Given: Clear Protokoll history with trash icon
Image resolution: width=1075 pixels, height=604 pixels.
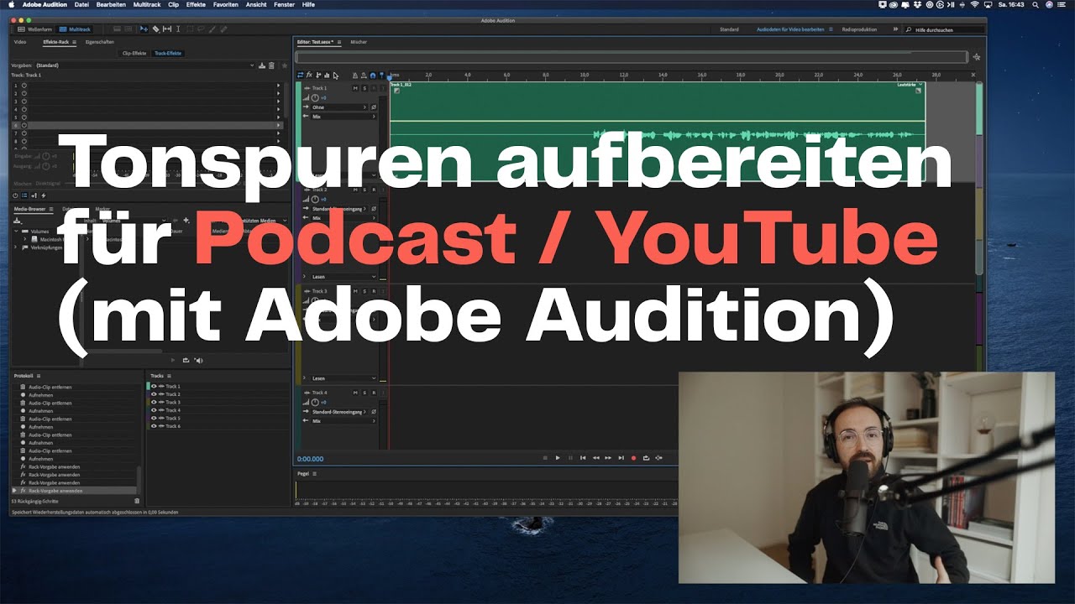Looking at the screenshot, I should 137,501.
